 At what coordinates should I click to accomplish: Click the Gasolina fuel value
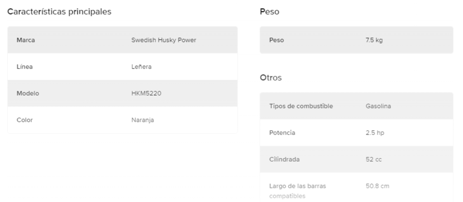click(x=378, y=106)
